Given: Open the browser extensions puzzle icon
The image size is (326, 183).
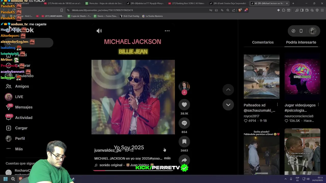Looking at the screenshot, I should 283,10.
